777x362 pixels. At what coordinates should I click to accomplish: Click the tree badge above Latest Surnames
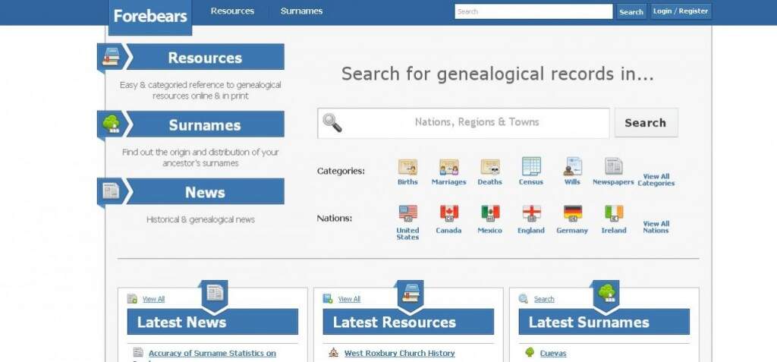tap(606, 293)
